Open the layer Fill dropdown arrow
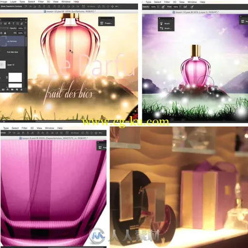248x248 pixels. 25,33
